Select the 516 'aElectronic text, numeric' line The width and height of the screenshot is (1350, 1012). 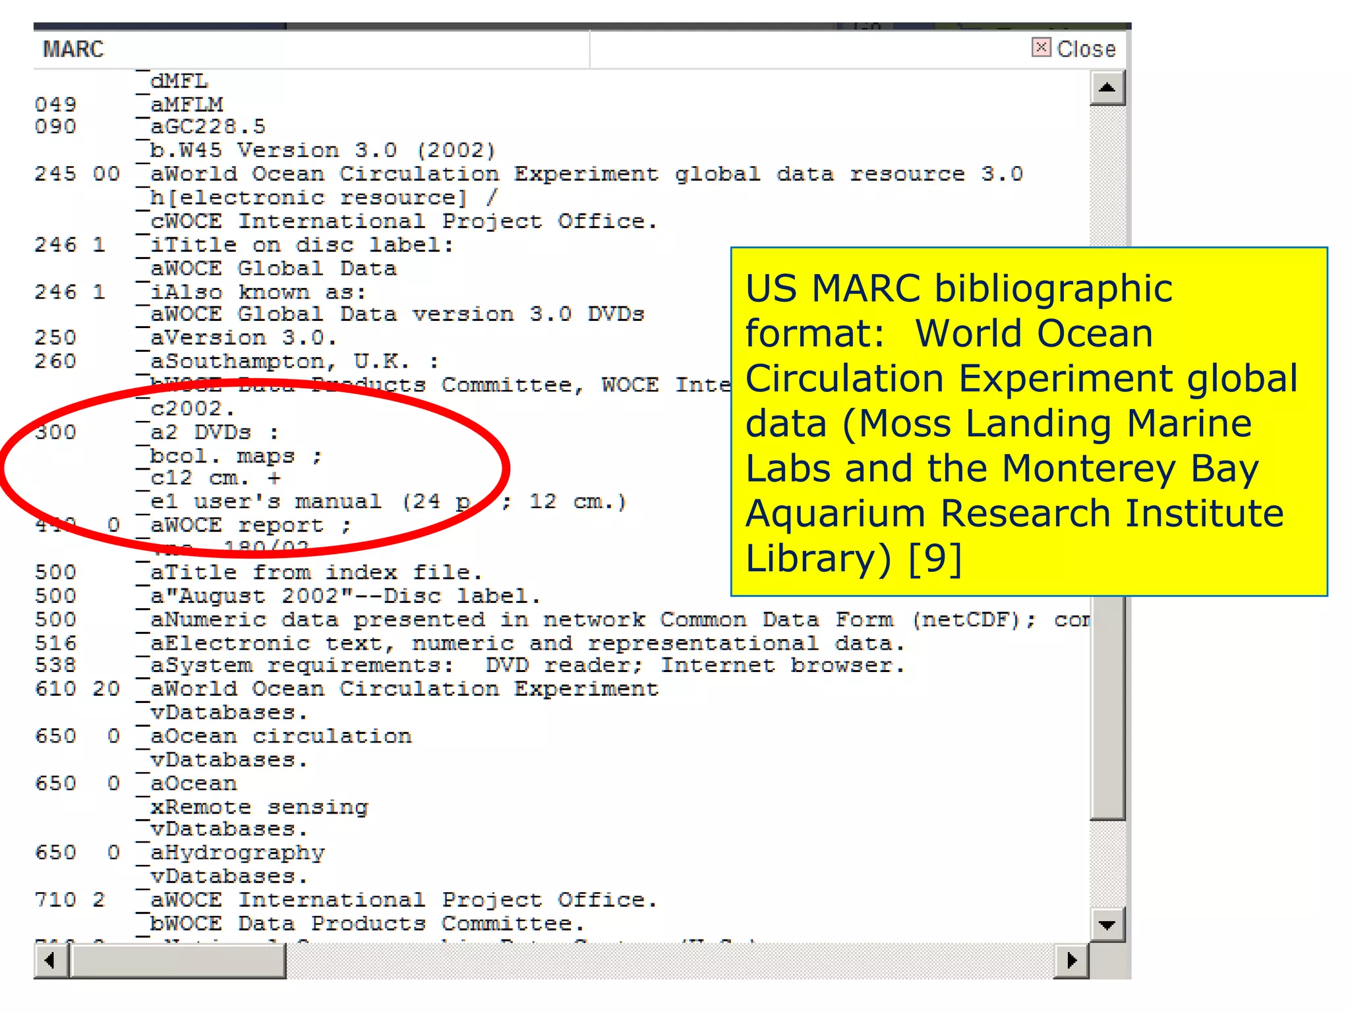click(471, 644)
